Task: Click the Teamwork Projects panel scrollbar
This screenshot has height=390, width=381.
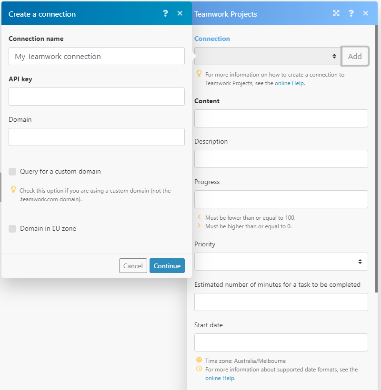Action: click(x=376, y=159)
